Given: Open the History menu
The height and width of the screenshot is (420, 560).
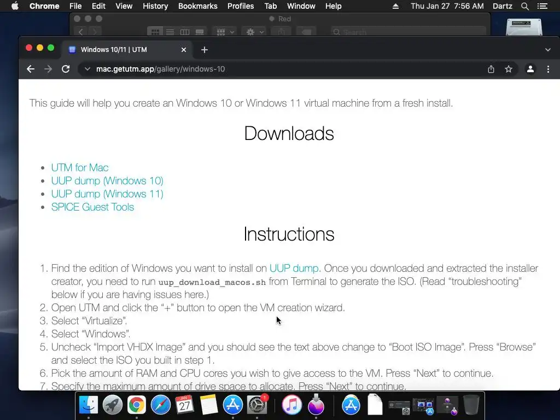Looking at the screenshot, I should click(155, 6).
